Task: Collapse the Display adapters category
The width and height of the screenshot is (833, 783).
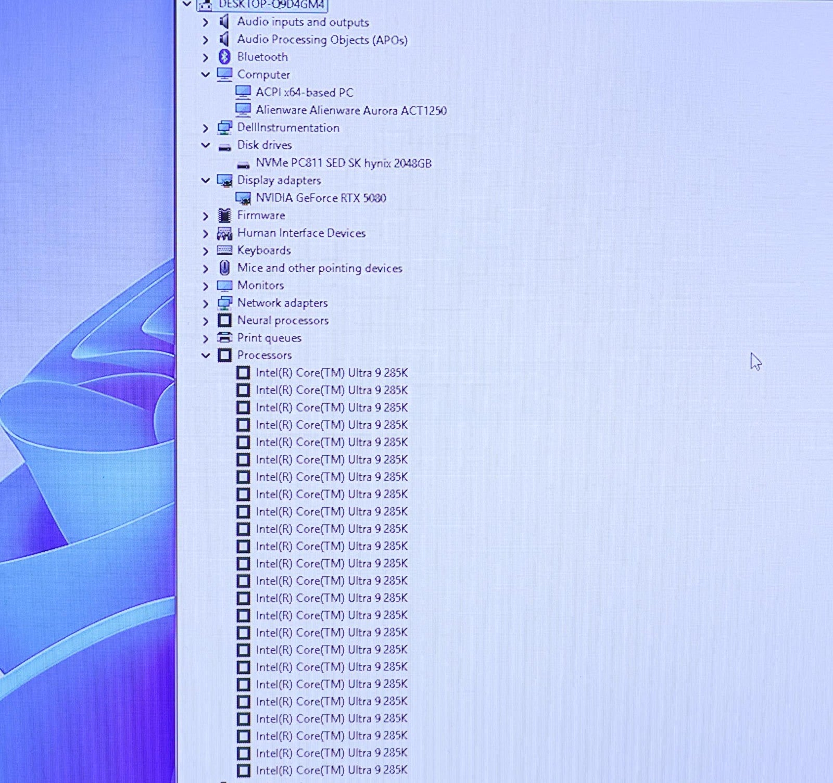Action: click(206, 180)
